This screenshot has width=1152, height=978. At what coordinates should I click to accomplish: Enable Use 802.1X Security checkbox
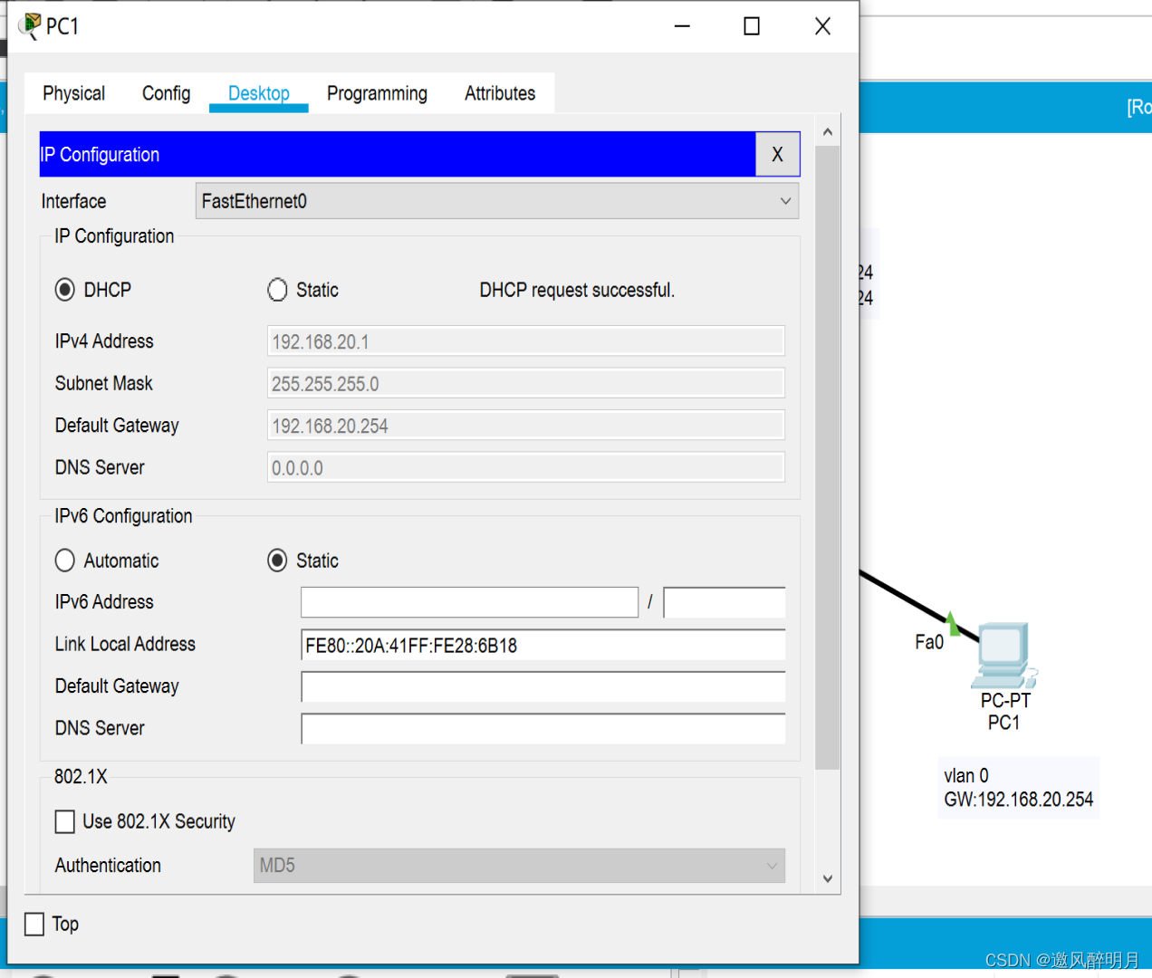tap(65, 821)
